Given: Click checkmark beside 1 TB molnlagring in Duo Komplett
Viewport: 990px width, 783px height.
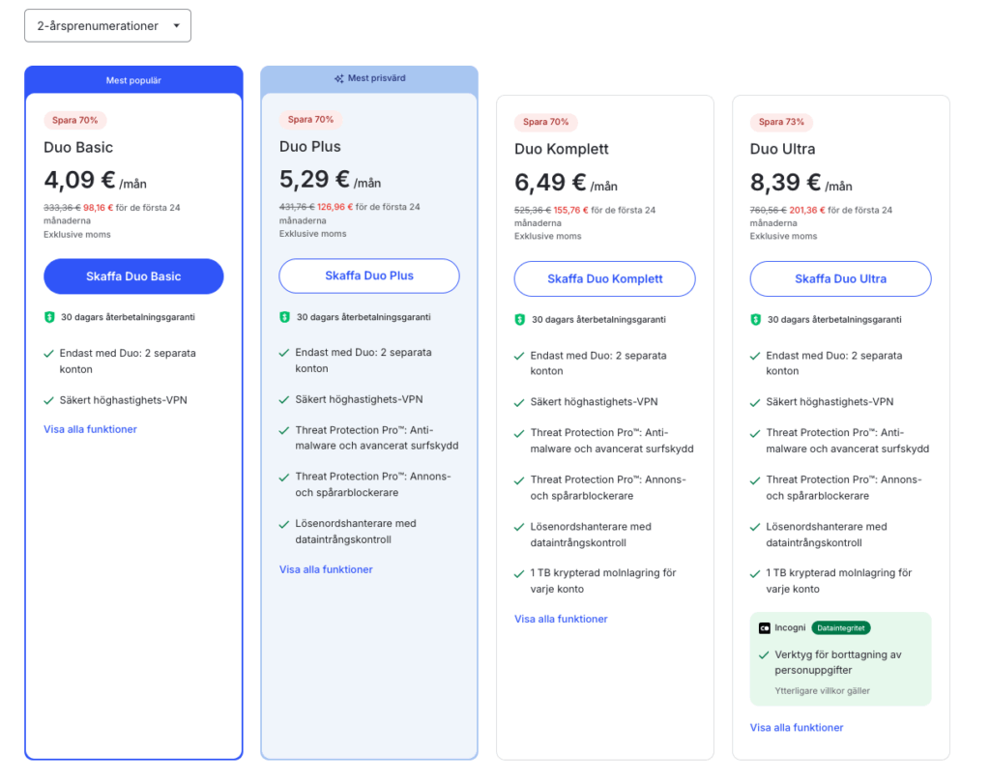Looking at the screenshot, I should [x=519, y=574].
